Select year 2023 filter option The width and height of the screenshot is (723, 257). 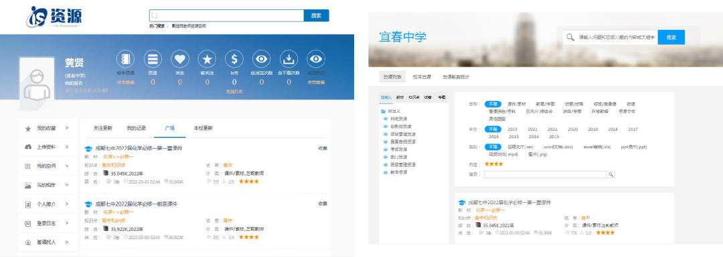(x=512, y=130)
